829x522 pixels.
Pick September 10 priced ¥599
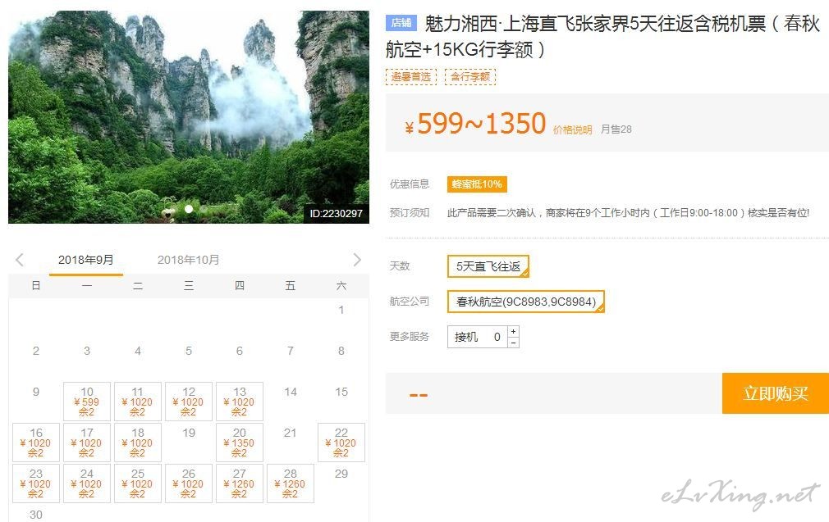[87, 402]
